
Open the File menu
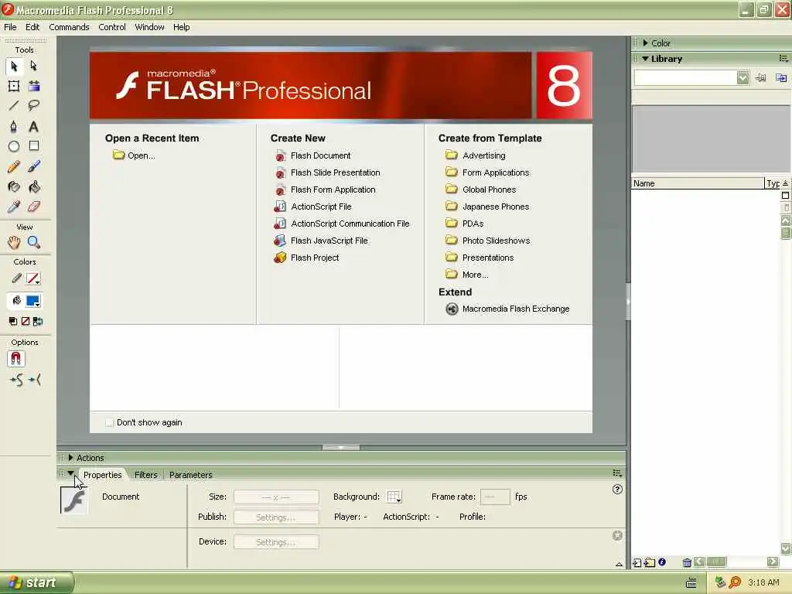(x=10, y=27)
